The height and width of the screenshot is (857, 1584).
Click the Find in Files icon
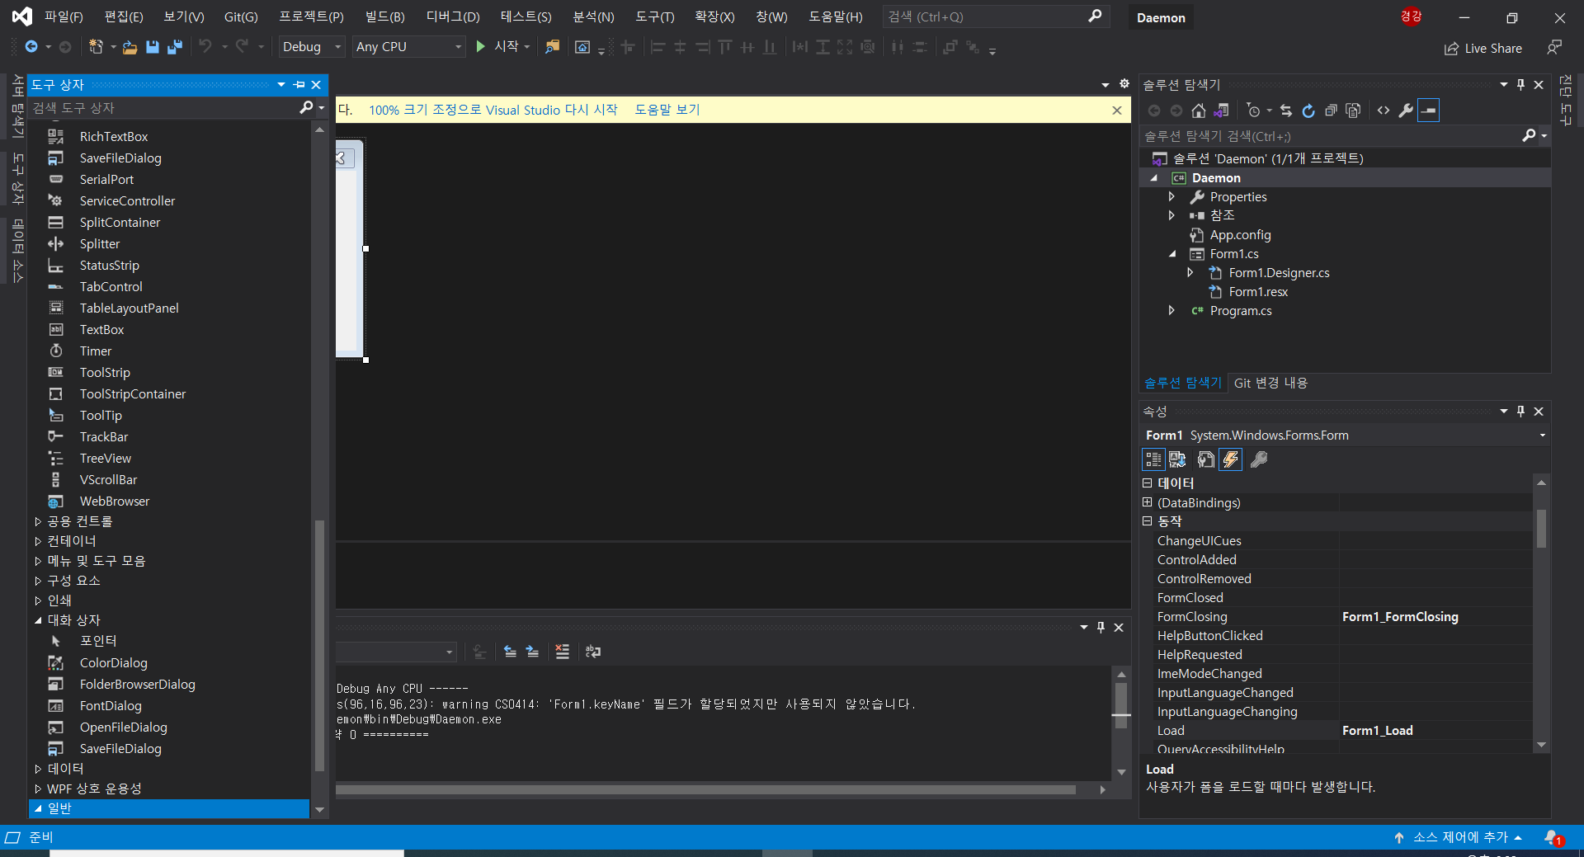tap(553, 47)
